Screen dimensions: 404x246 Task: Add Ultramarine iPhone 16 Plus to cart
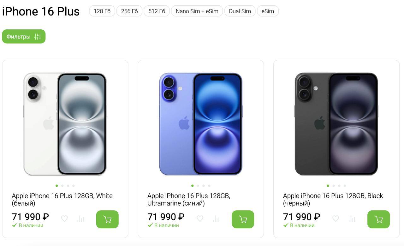pyautogui.click(x=243, y=219)
